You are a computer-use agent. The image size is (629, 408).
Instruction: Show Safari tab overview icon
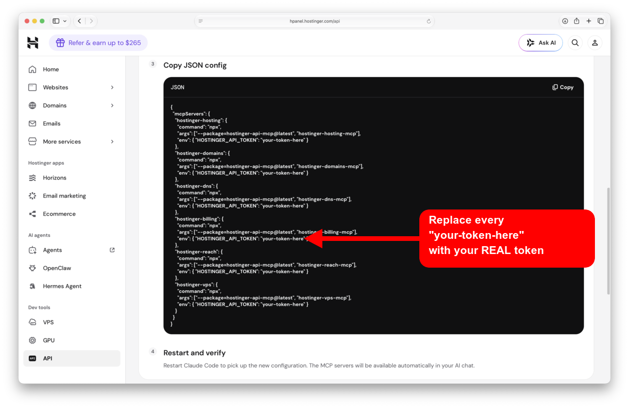click(601, 21)
